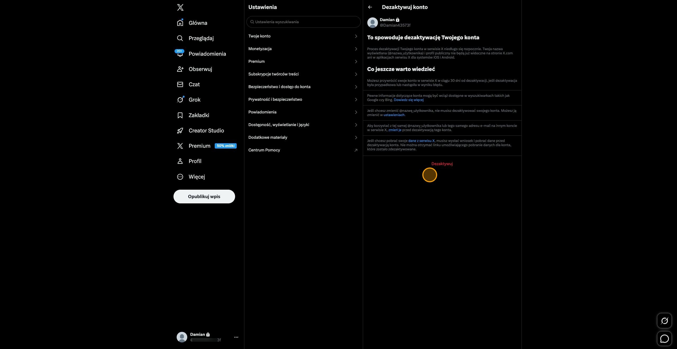Expand Bezpieczeństwo i dostęp do konta chevron
677x349 pixels.
click(x=356, y=87)
